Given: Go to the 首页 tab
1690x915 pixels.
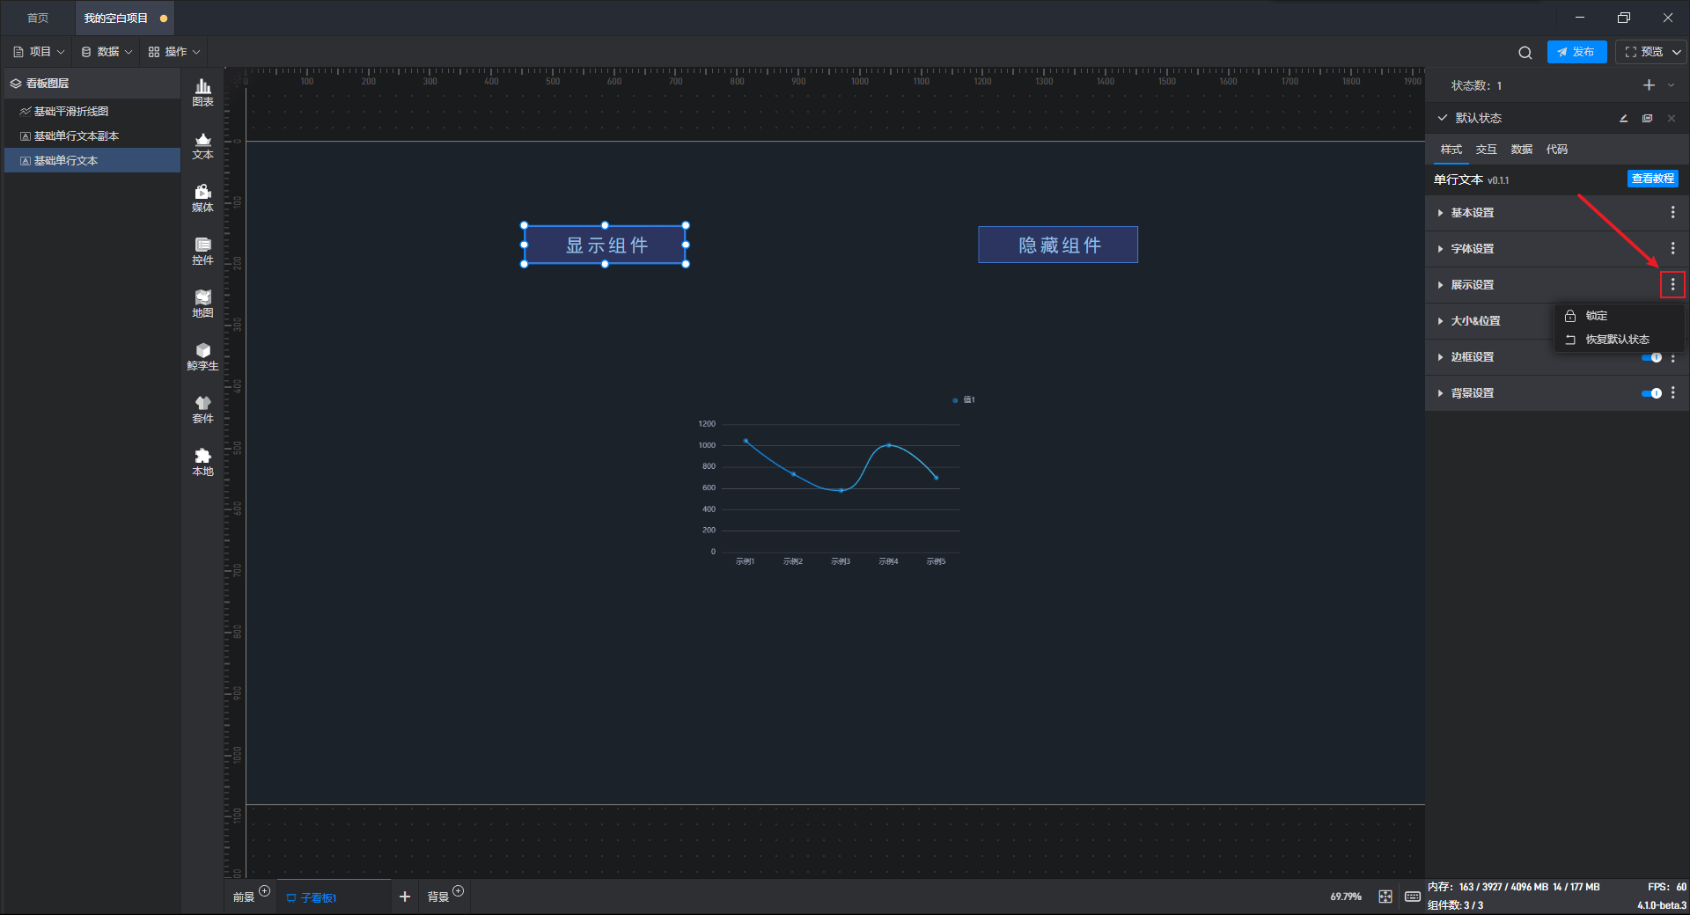Looking at the screenshot, I should [38, 18].
